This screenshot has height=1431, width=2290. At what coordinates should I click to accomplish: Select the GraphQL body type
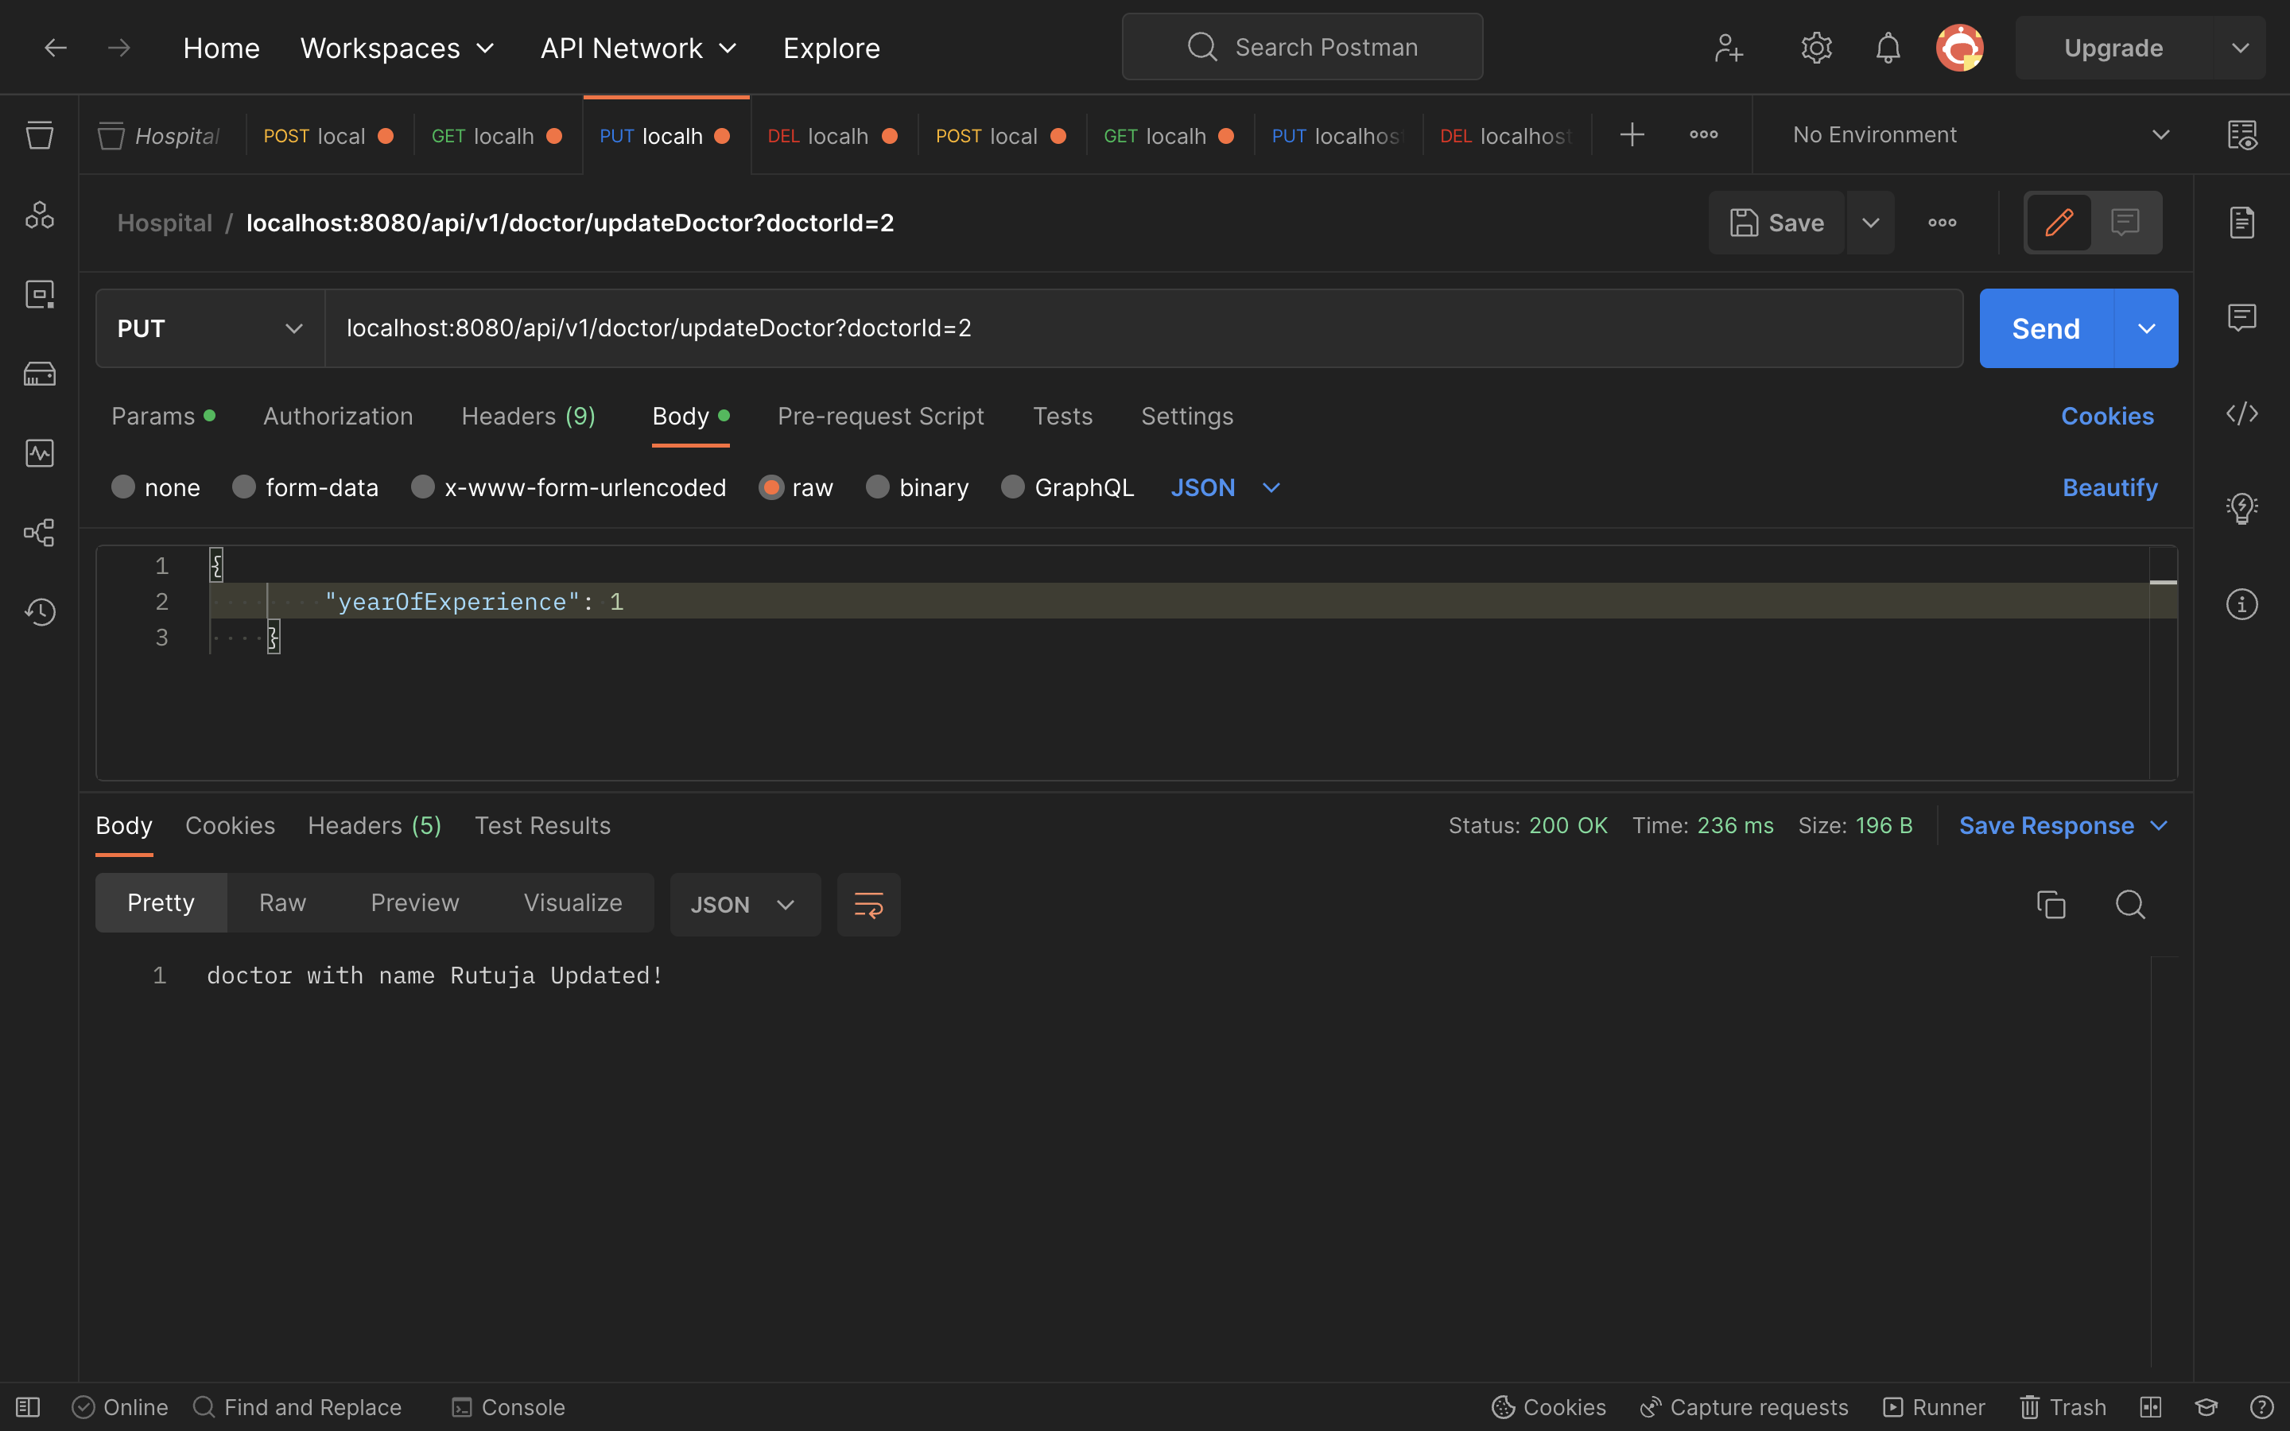(x=1014, y=487)
